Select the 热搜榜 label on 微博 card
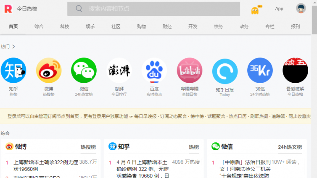The width and height of the screenshot is (317, 178). 88,147
